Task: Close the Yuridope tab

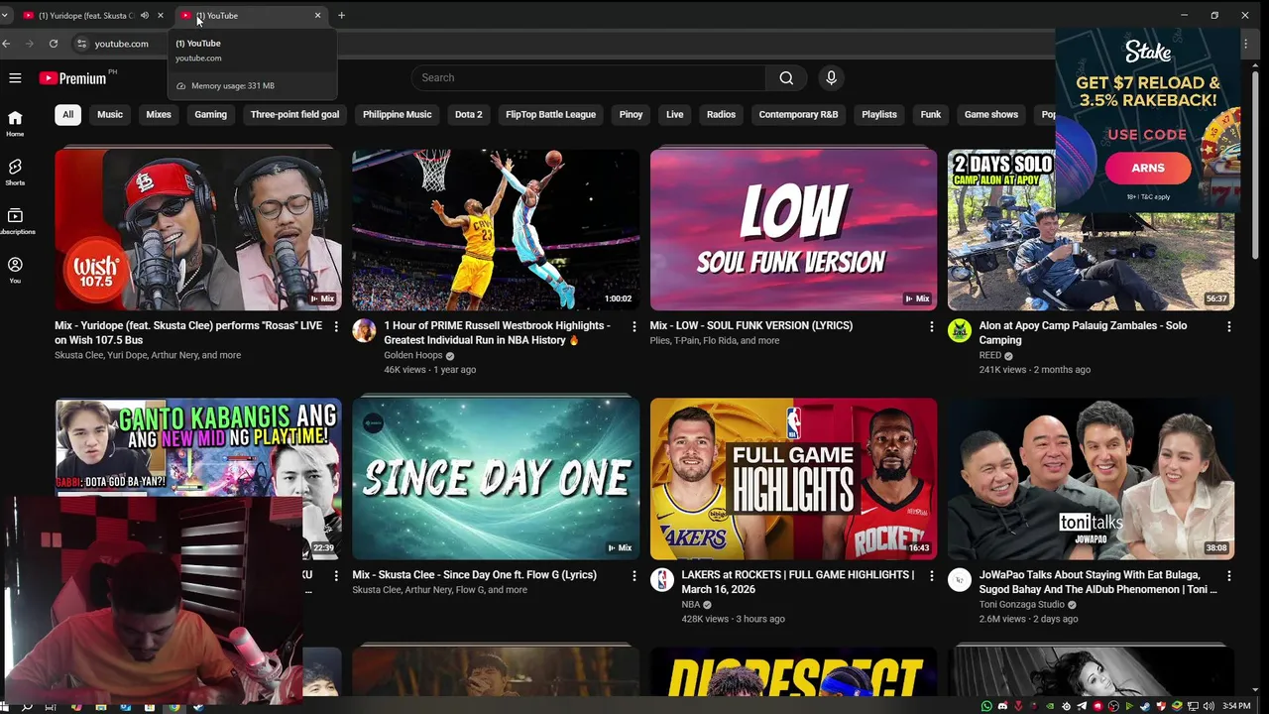Action: pyautogui.click(x=161, y=16)
